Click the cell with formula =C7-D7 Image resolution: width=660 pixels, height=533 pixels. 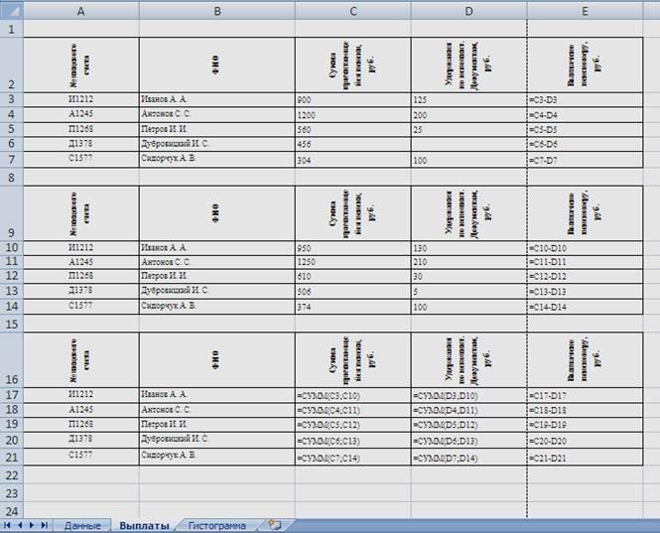click(x=585, y=159)
